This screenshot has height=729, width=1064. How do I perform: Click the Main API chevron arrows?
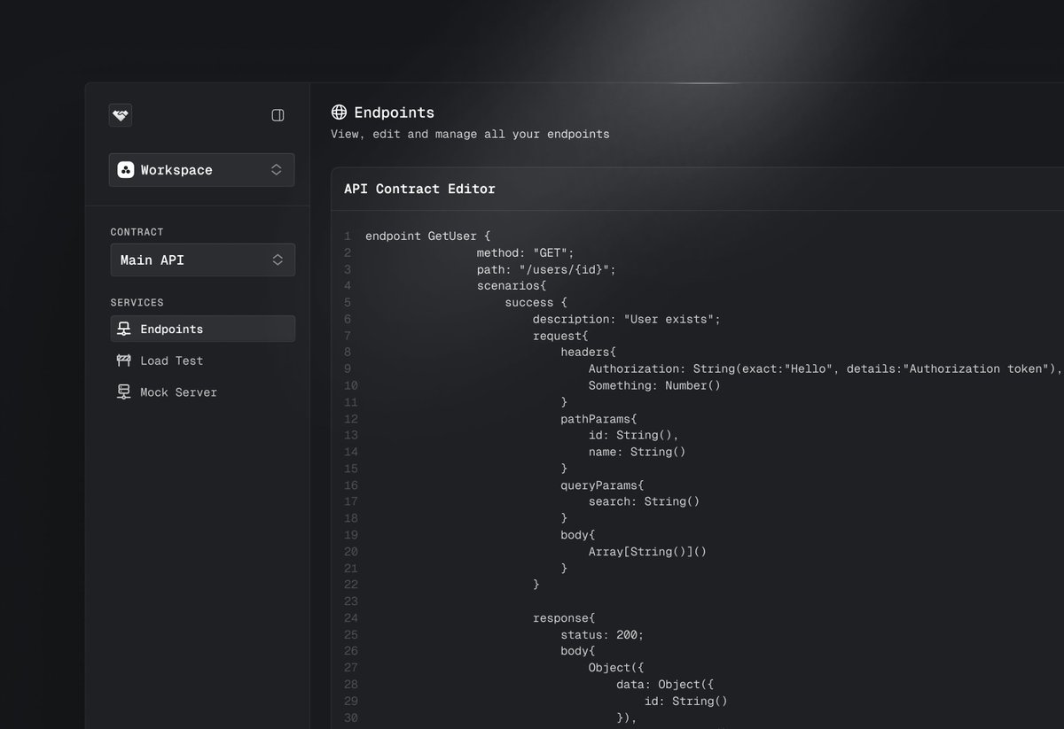point(278,260)
